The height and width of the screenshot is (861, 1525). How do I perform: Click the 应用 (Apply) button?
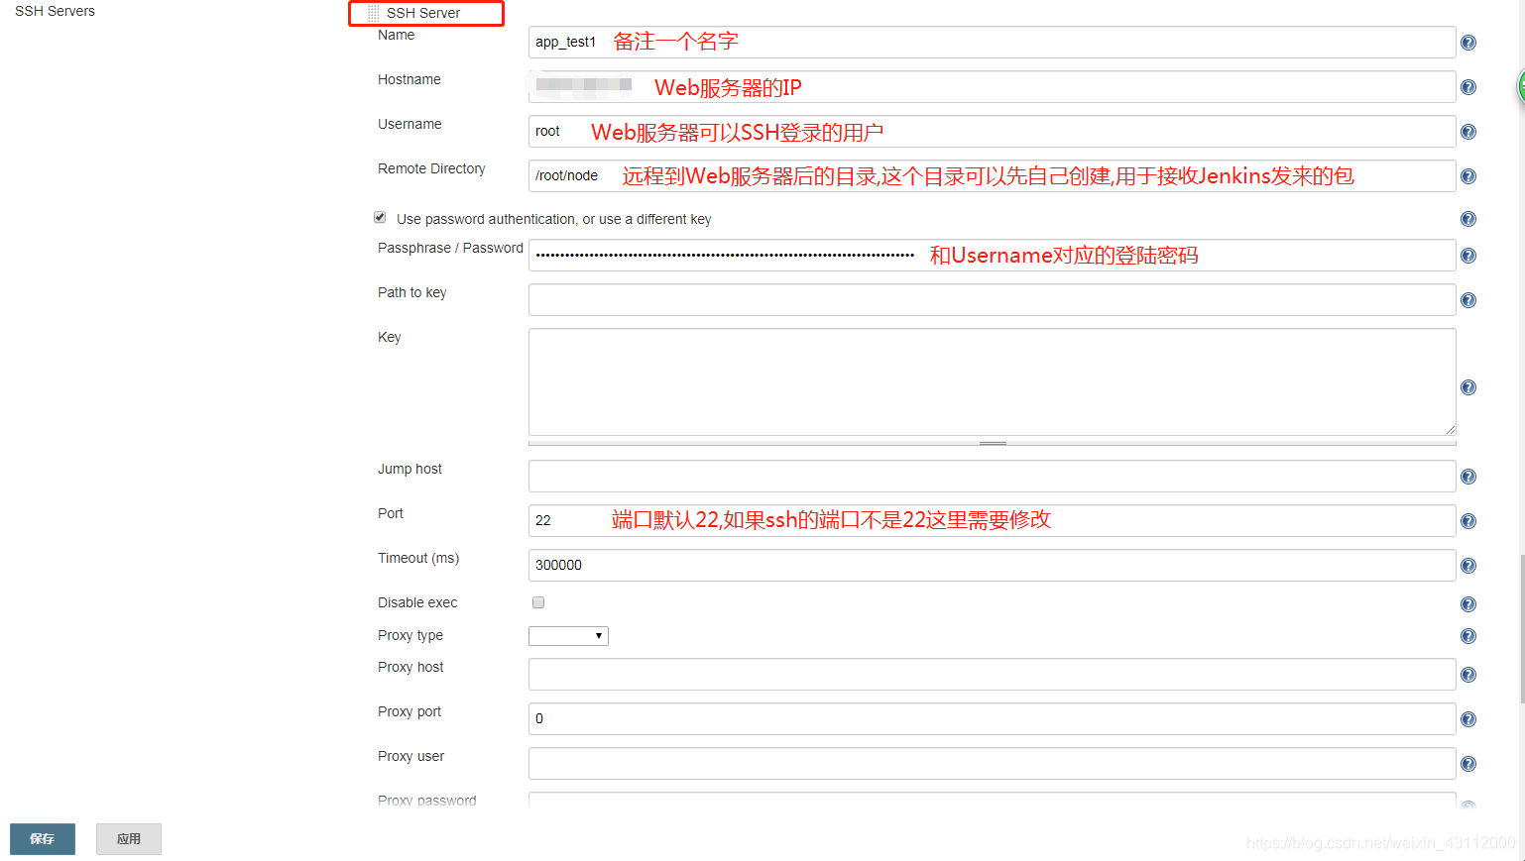click(x=129, y=839)
